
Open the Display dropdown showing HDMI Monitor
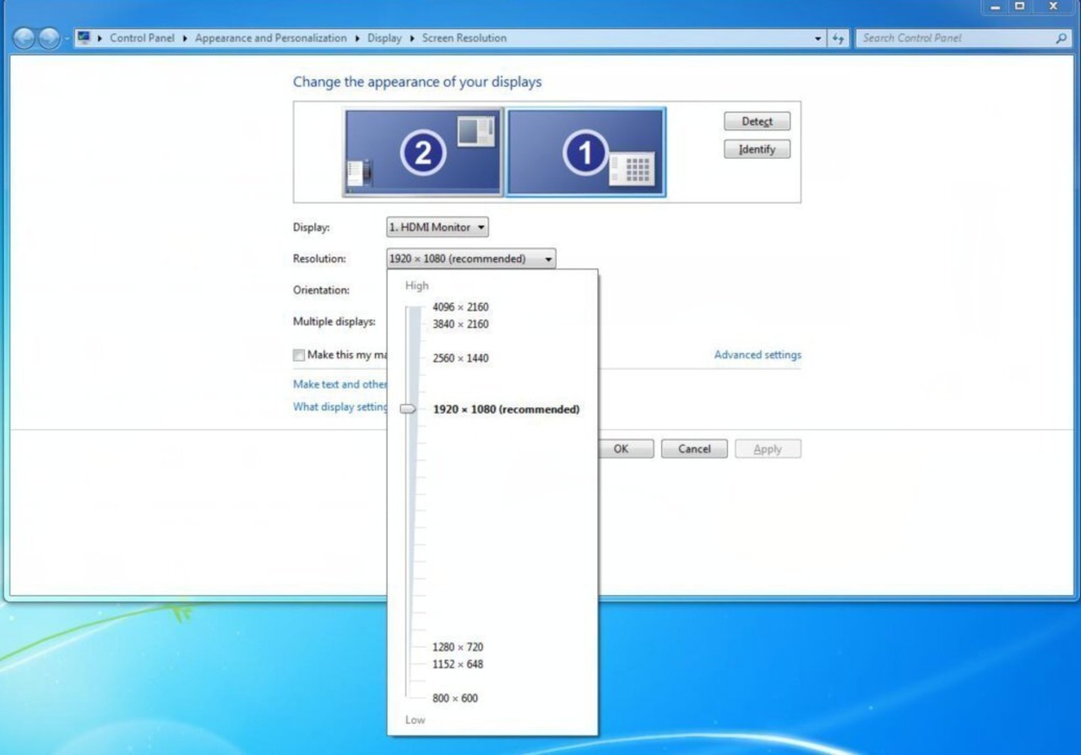tap(437, 227)
